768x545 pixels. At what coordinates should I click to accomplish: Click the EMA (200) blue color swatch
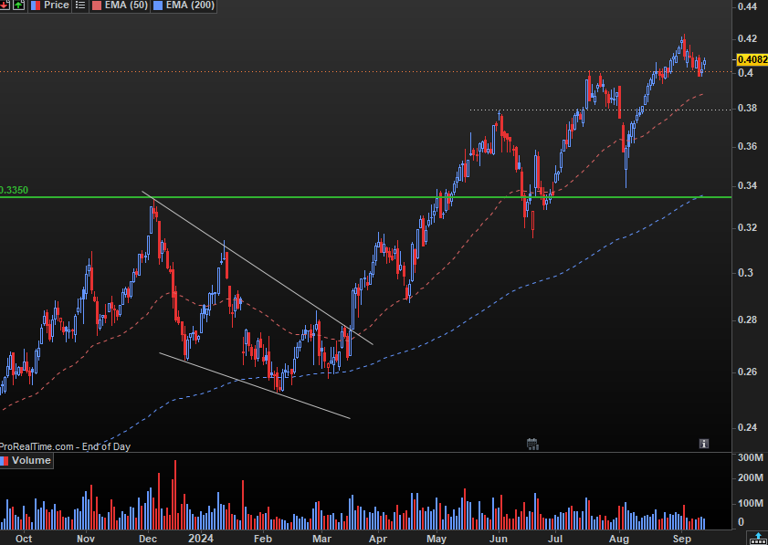(x=158, y=5)
